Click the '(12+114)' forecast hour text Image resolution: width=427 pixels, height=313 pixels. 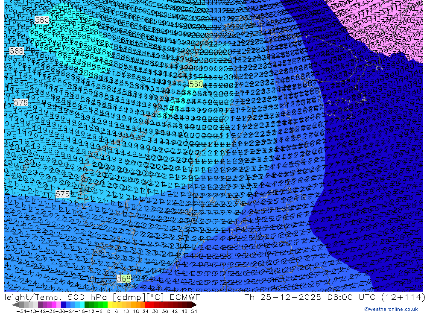point(403,297)
